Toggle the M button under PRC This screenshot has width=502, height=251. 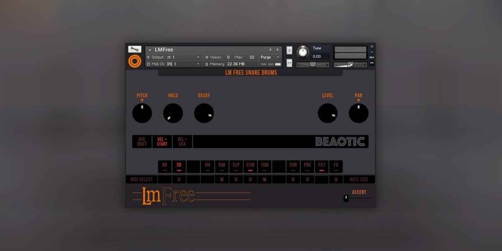307,179
